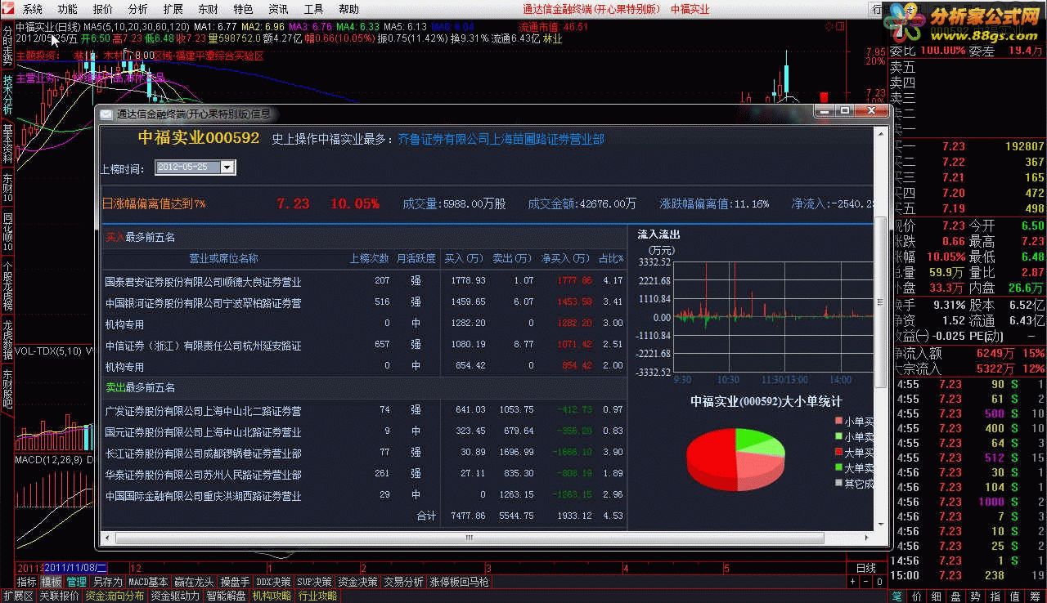1047x603 pixels.
Task: Open the 功能 menu
Action: pos(68,10)
